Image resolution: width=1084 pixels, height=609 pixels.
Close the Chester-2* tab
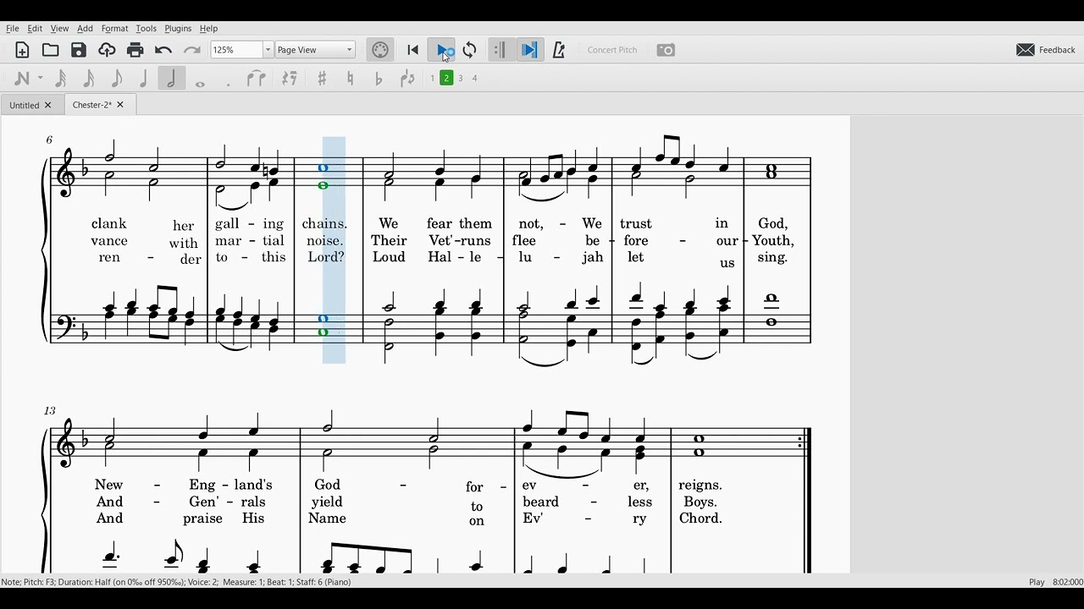120,105
